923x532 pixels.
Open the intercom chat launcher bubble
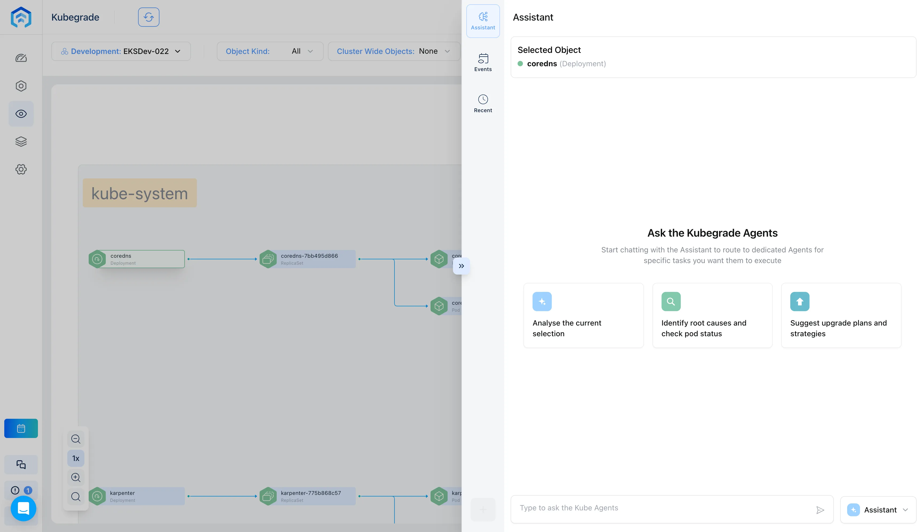click(24, 508)
